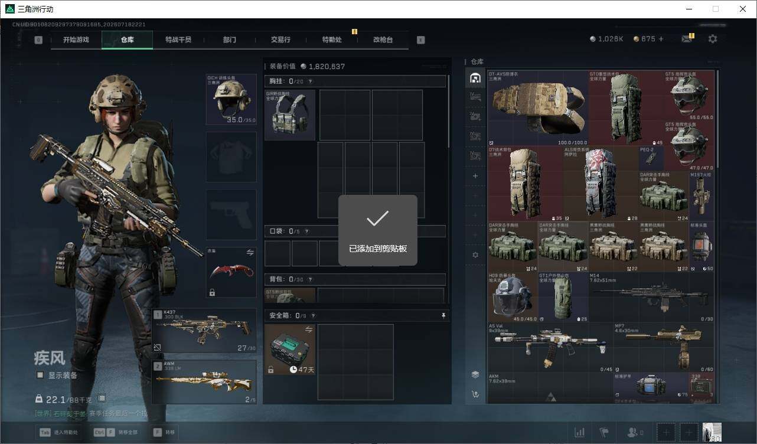This screenshot has width=757, height=444.
Task: Add currency with the plus icon
Action: pos(661,39)
